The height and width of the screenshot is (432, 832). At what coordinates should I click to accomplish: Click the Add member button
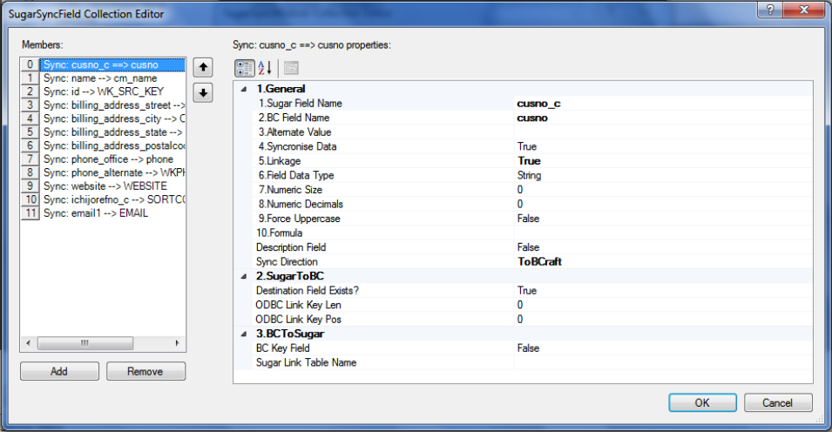click(59, 372)
